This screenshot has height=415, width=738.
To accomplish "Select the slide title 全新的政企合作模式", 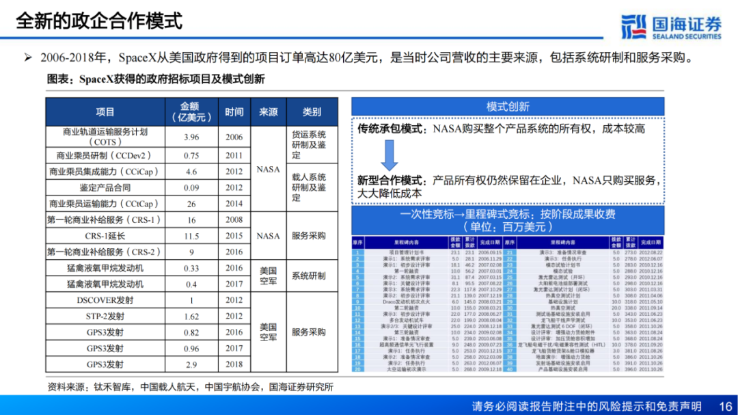I will pyautogui.click(x=99, y=21).
